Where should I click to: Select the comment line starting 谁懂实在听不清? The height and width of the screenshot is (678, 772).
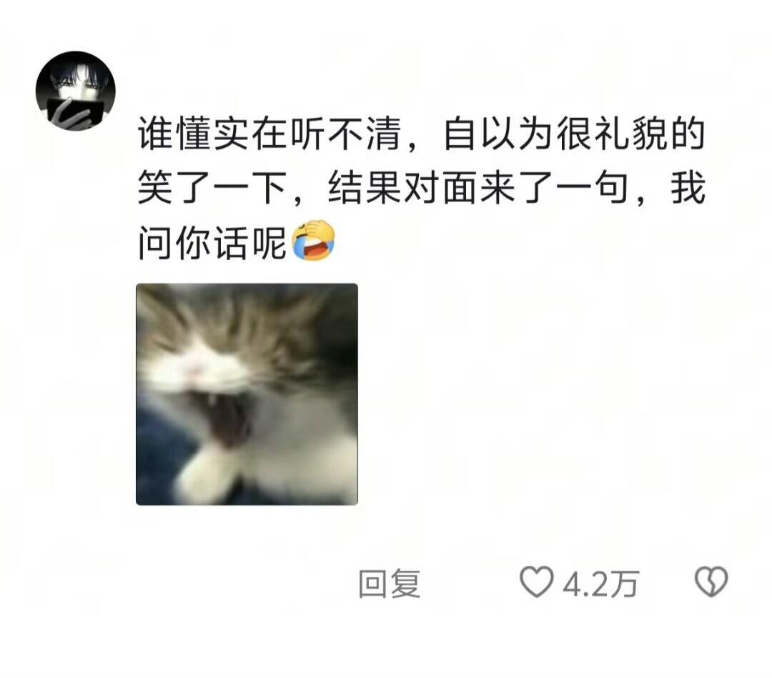(422, 134)
